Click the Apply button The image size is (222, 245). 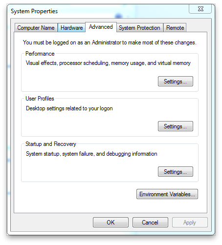click(x=190, y=223)
